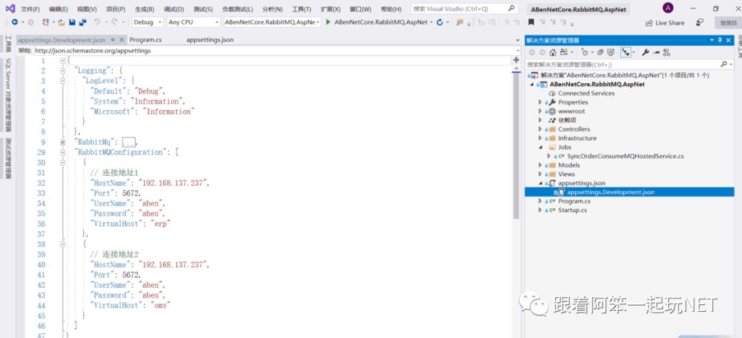Open the 视图(V) menu
Image resolution: width=742 pixels, height=338 pixels.
87,9
